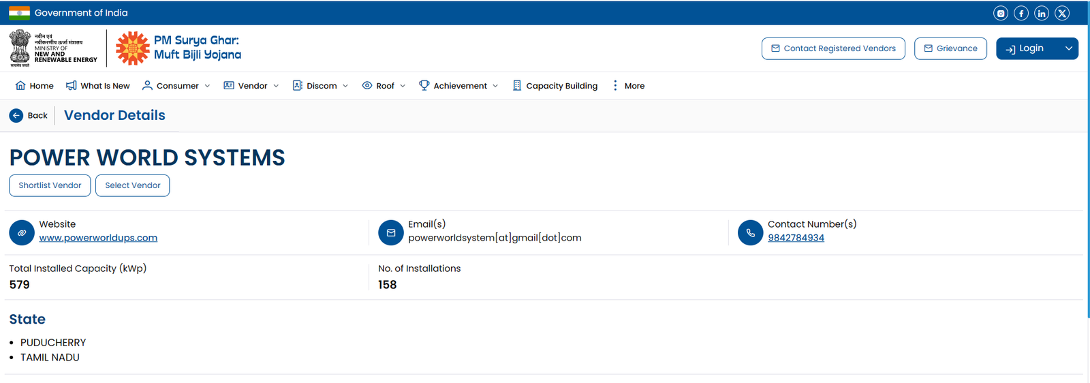Click the email envelope circle icon
Image resolution: width=1090 pixels, height=383 pixels.
(391, 232)
